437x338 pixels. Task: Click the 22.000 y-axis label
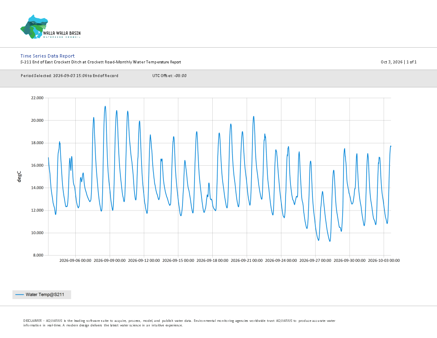pos(37,98)
